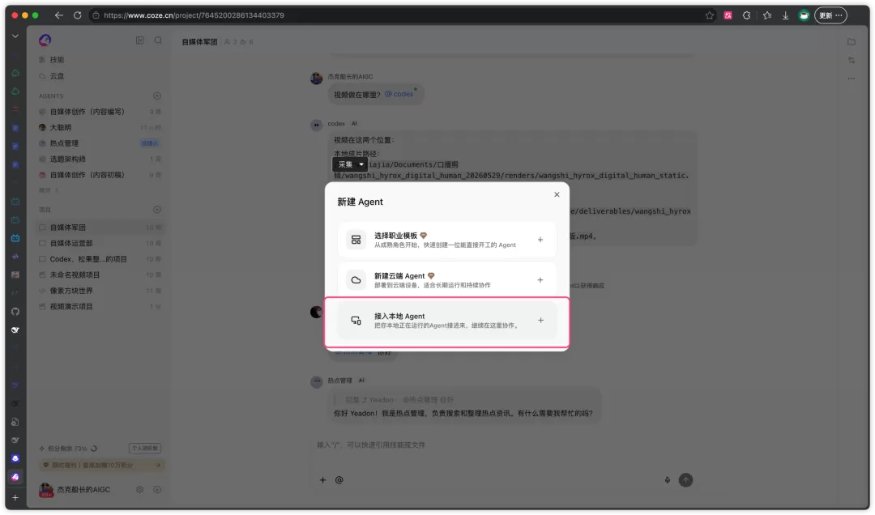Click the send message arrow button
875x515 pixels.
[685, 480]
